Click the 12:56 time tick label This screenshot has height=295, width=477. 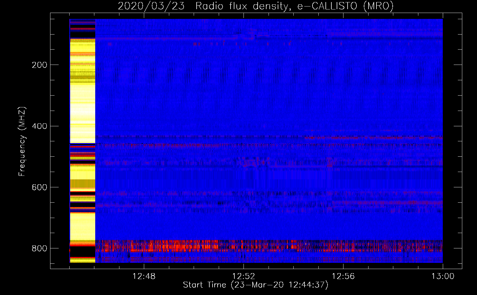click(343, 276)
